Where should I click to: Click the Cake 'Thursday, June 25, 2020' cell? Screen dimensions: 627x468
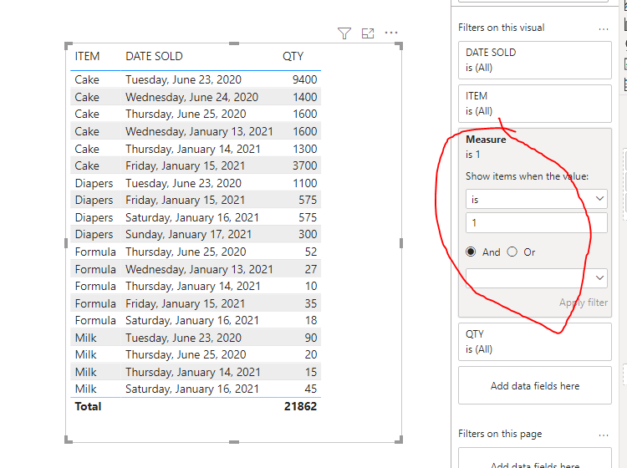click(186, 114)
